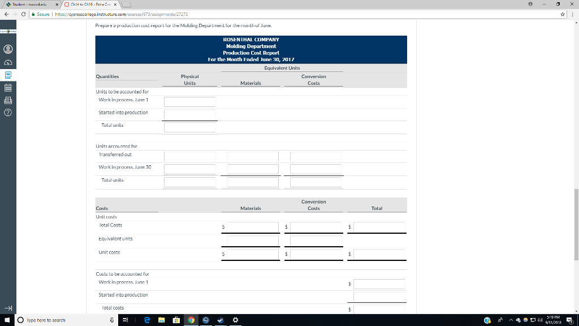Viewport: 579px width, 326px height.
Task: Open Task View from the taskbar
Action: (x=125, y=320)
